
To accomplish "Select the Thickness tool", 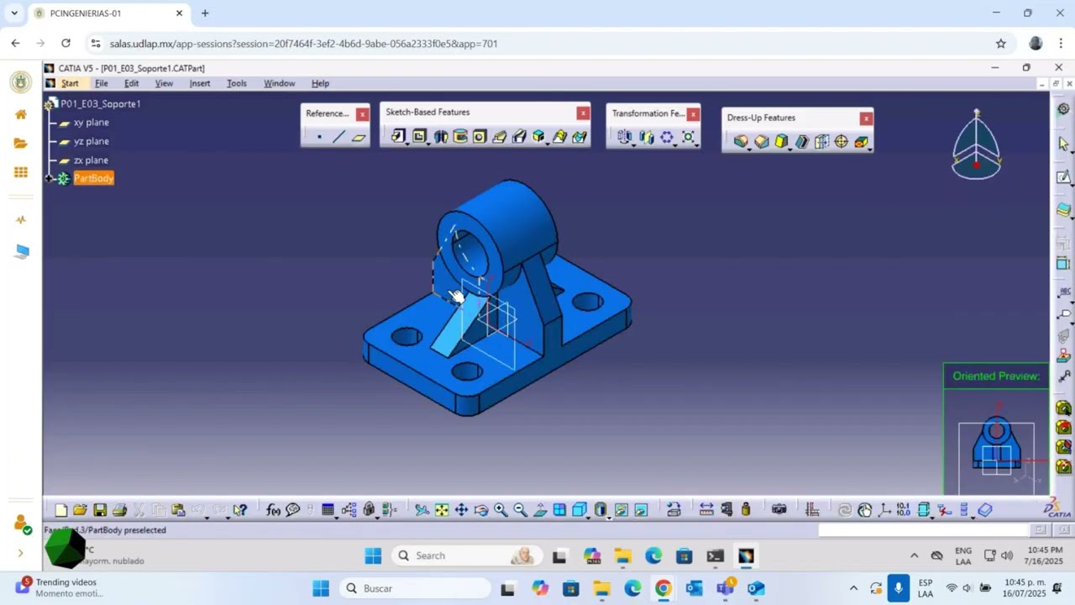I will [822, 141].
